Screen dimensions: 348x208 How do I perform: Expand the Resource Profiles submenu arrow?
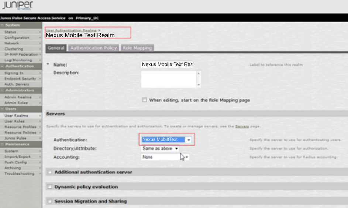tap(40, 127)
